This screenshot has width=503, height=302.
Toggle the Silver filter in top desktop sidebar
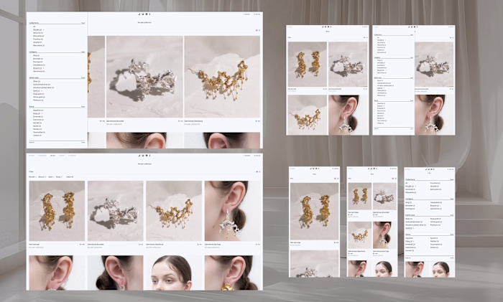coord(37,81)
